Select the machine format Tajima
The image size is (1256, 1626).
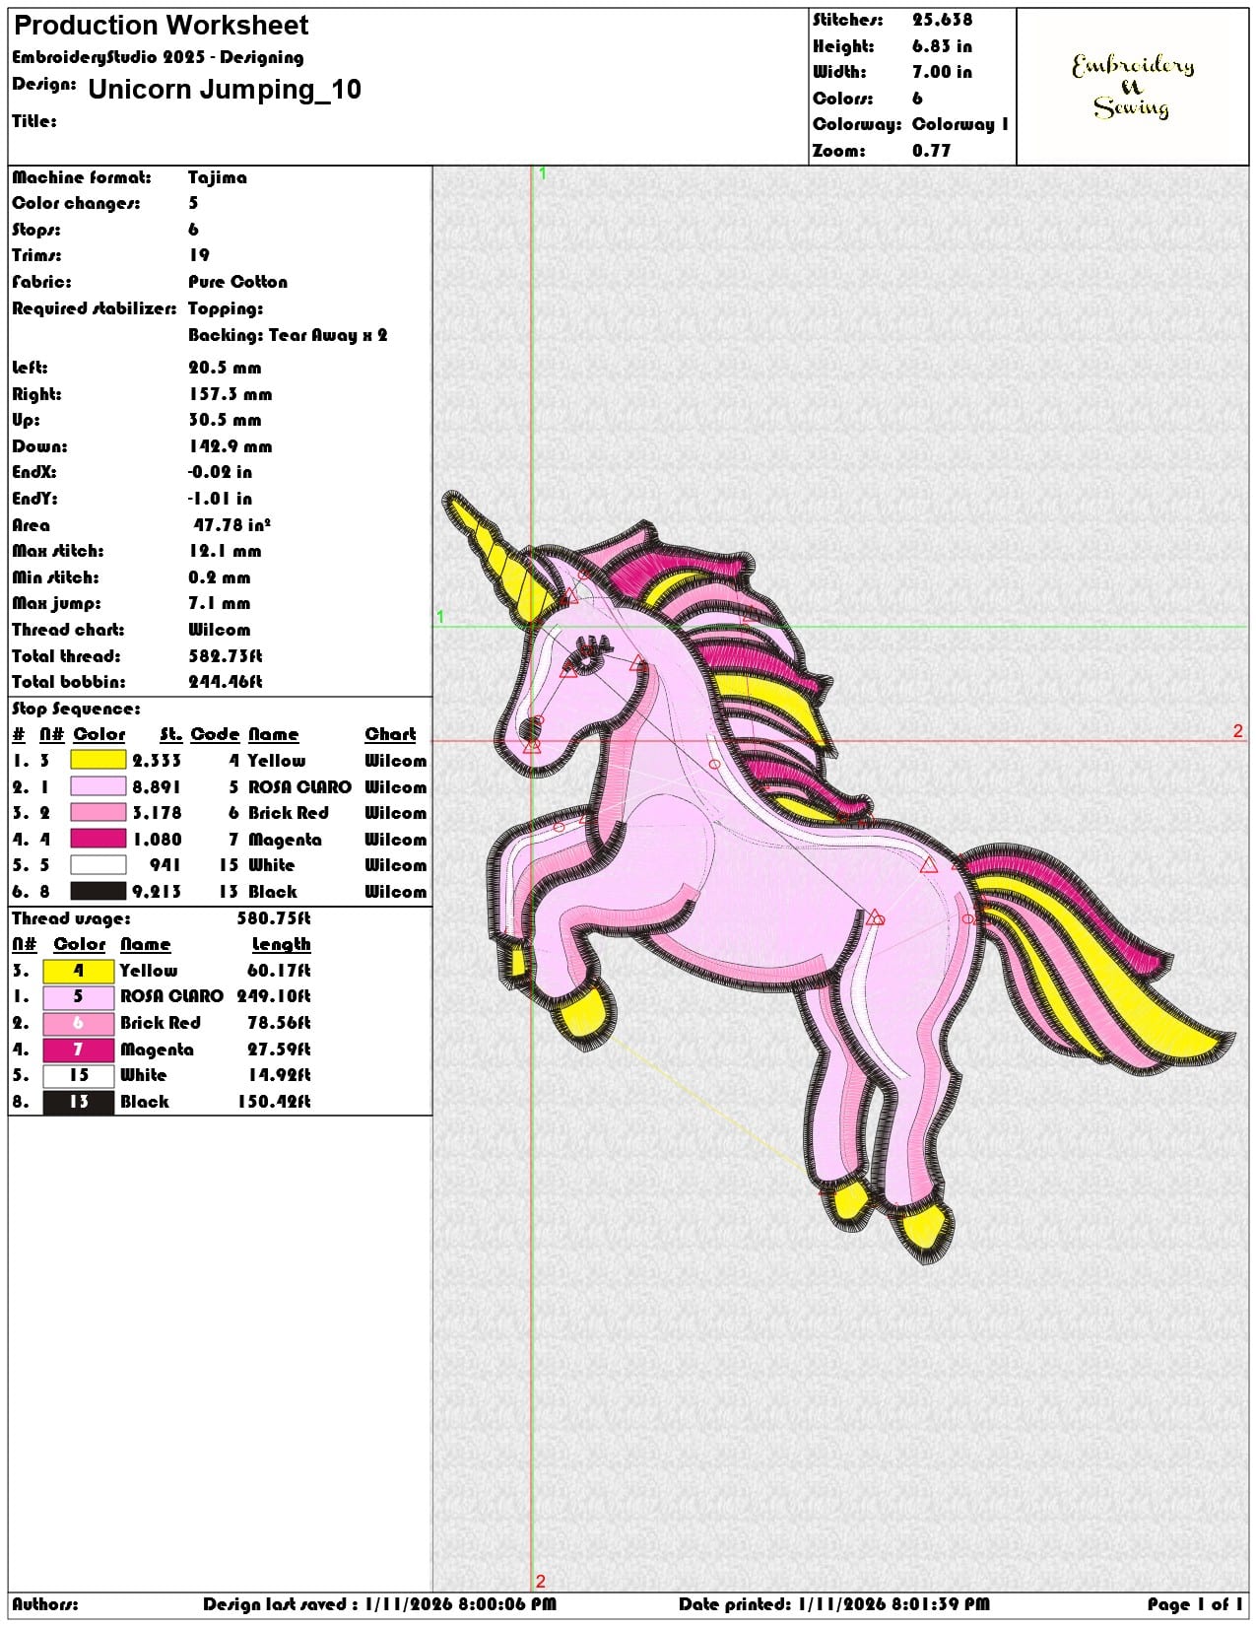point(218,178)
